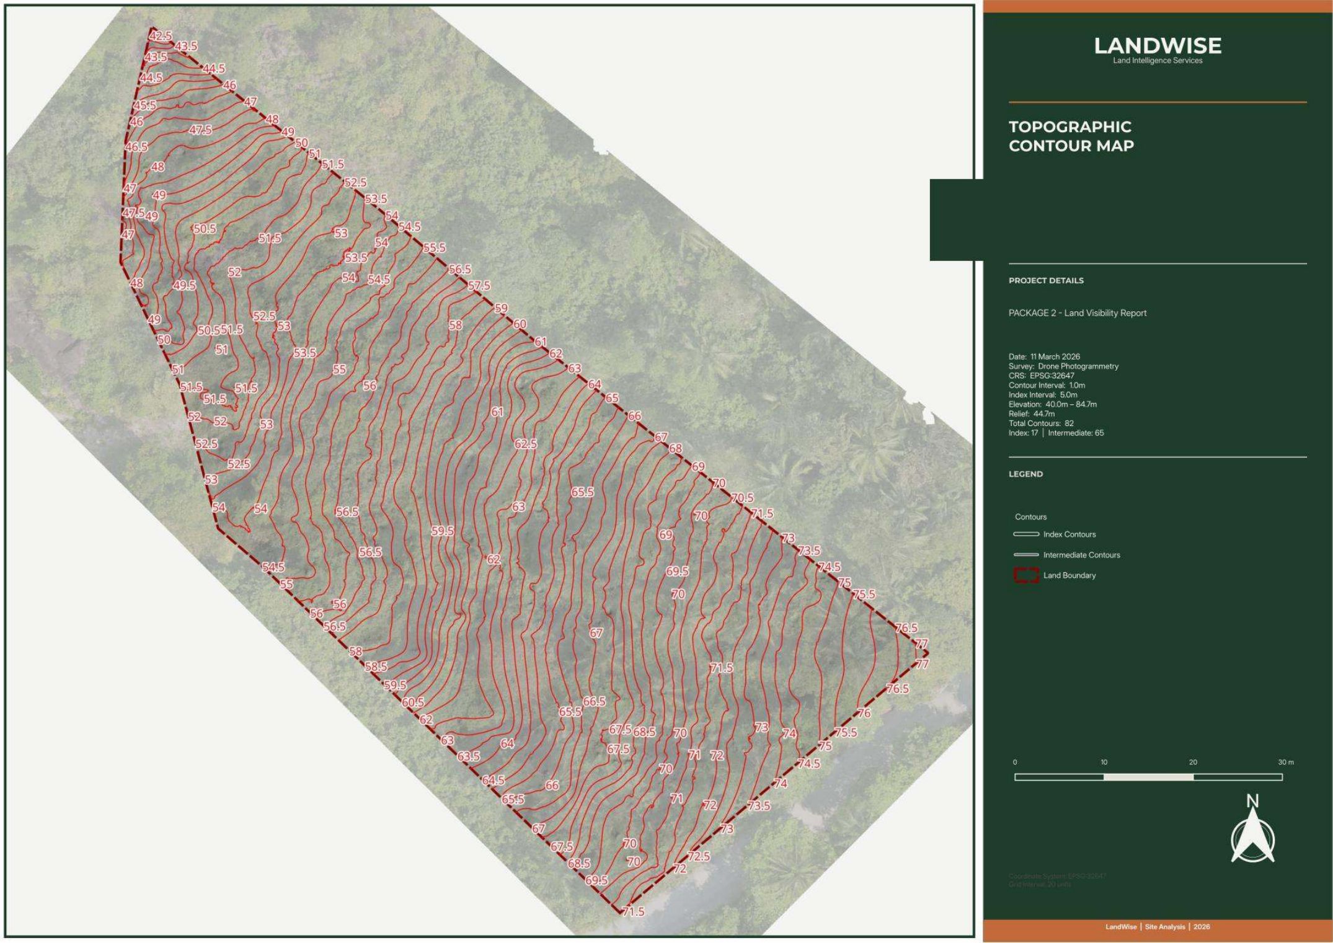Click the 58.5 contour label
Image resolution: width=1333 pixels, height=943 pixels.
pos(375,666)
